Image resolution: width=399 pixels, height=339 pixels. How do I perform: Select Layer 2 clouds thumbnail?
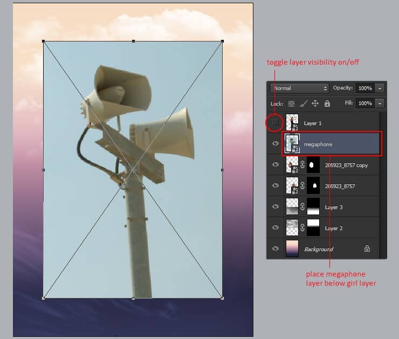coord(292,227)
